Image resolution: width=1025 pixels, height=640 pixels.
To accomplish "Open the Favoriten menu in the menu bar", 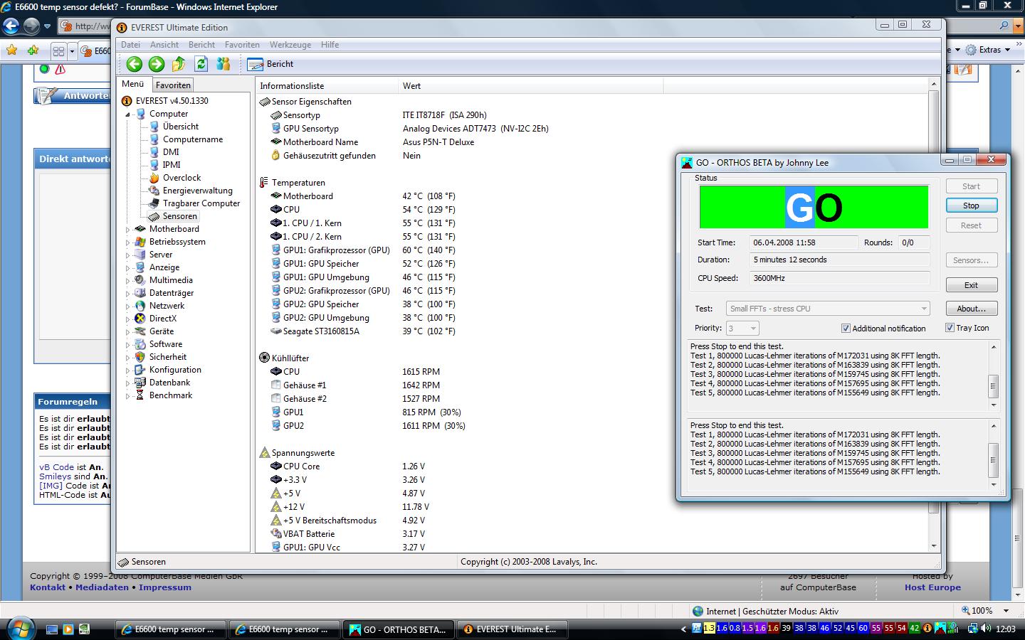I will click(242, 45).
